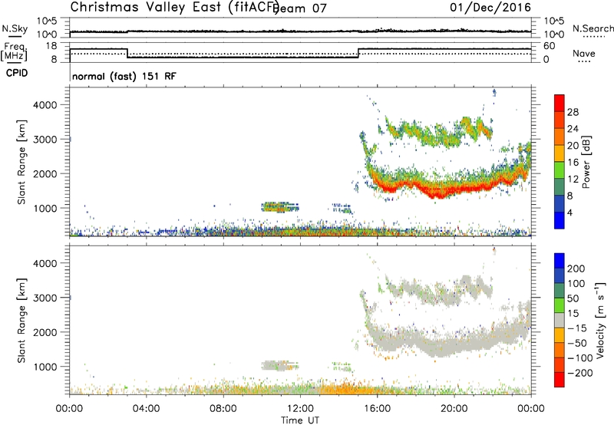Click the '60' Nave axis tick label
Viewport: 614px width, 425px height.
550,46
